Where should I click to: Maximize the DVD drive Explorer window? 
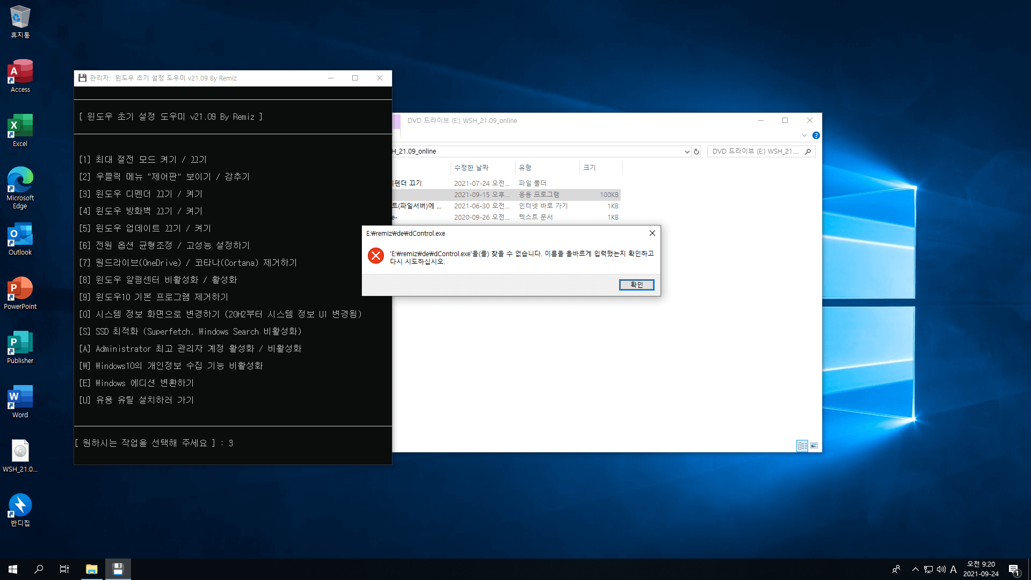point(785,120)
